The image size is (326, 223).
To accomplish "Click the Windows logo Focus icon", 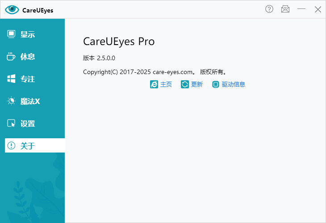I will pos(12,79).
